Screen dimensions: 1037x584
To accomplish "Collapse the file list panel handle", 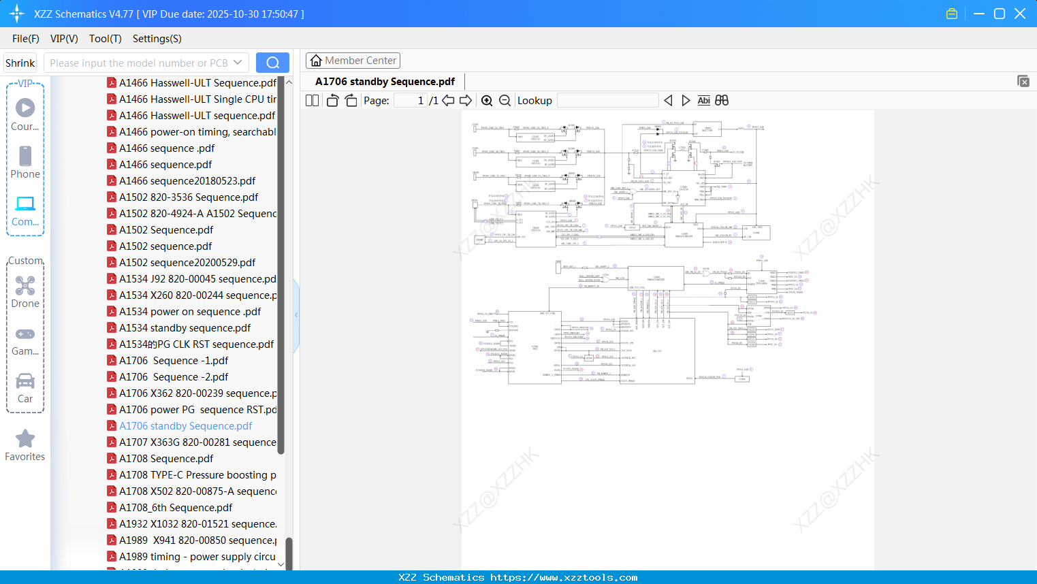I will (x=296, y=315).
